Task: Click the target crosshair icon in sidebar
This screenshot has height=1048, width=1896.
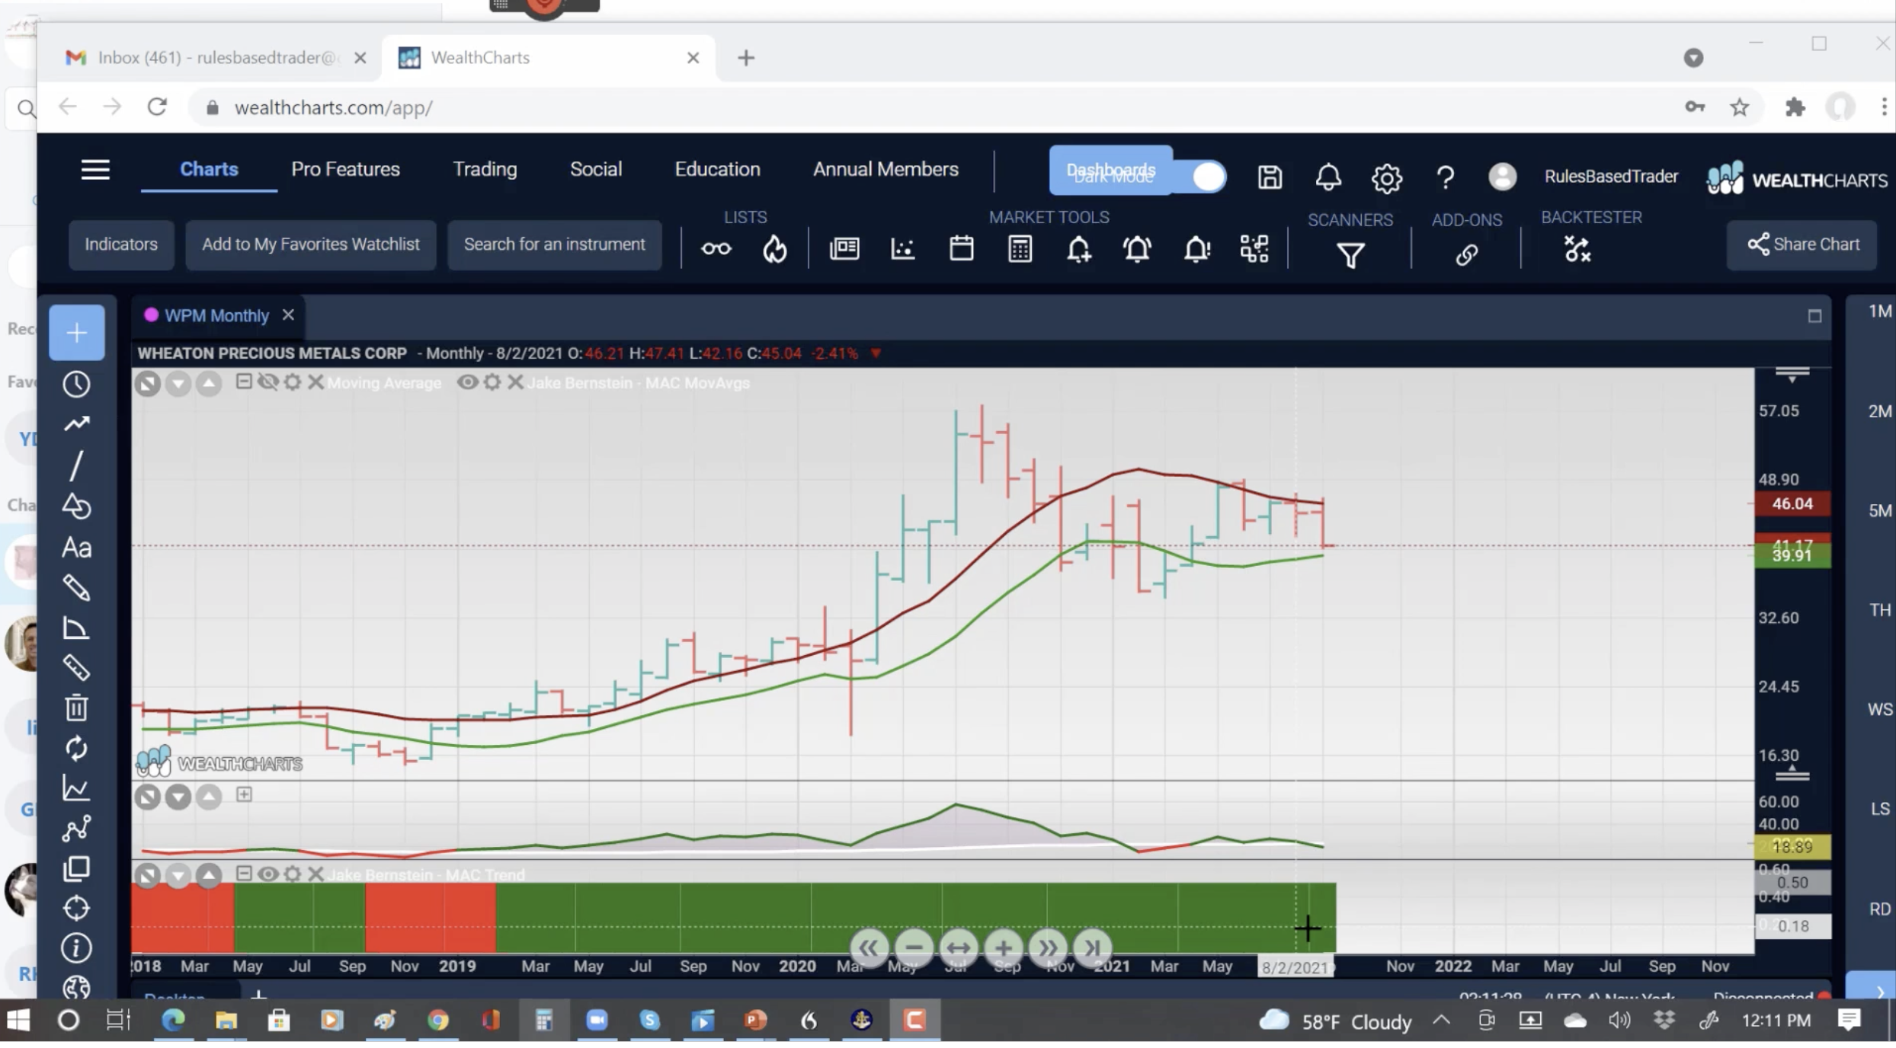Action: (x=76, y=909)
